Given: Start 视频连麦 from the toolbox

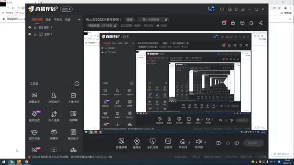Looking at the screenshot, I should point(34,116).
